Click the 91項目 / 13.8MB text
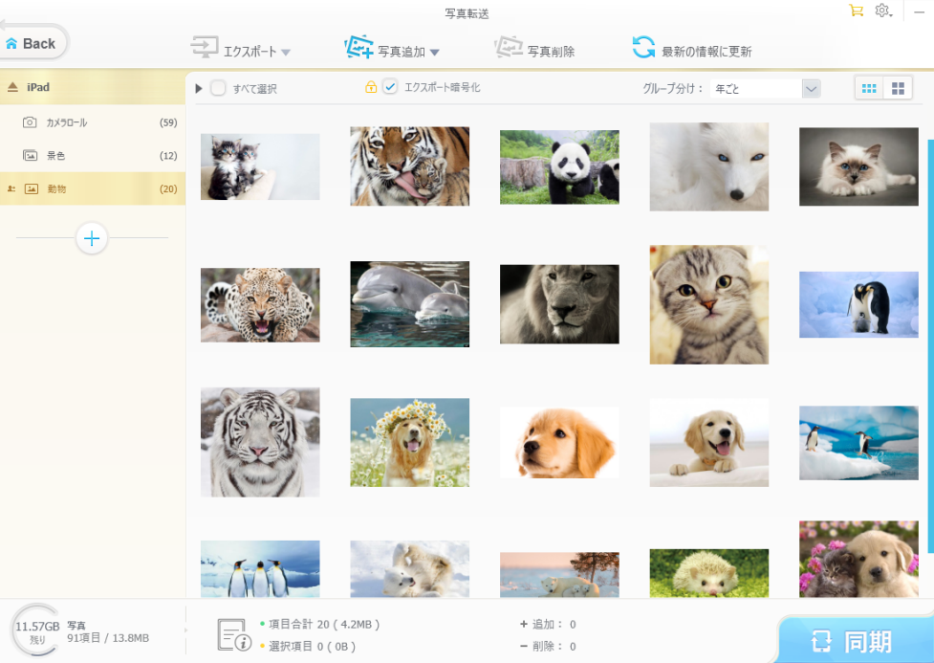 [108, 638]
